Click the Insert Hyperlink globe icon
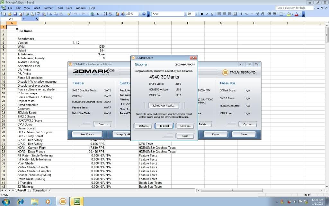This screenshot has height=206, width=329. (92, 14)
